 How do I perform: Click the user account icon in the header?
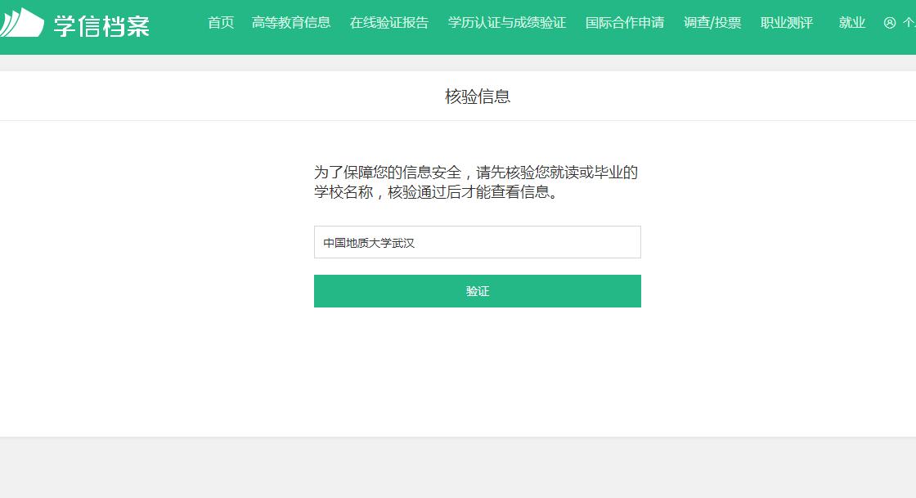[x=890, y=23]
